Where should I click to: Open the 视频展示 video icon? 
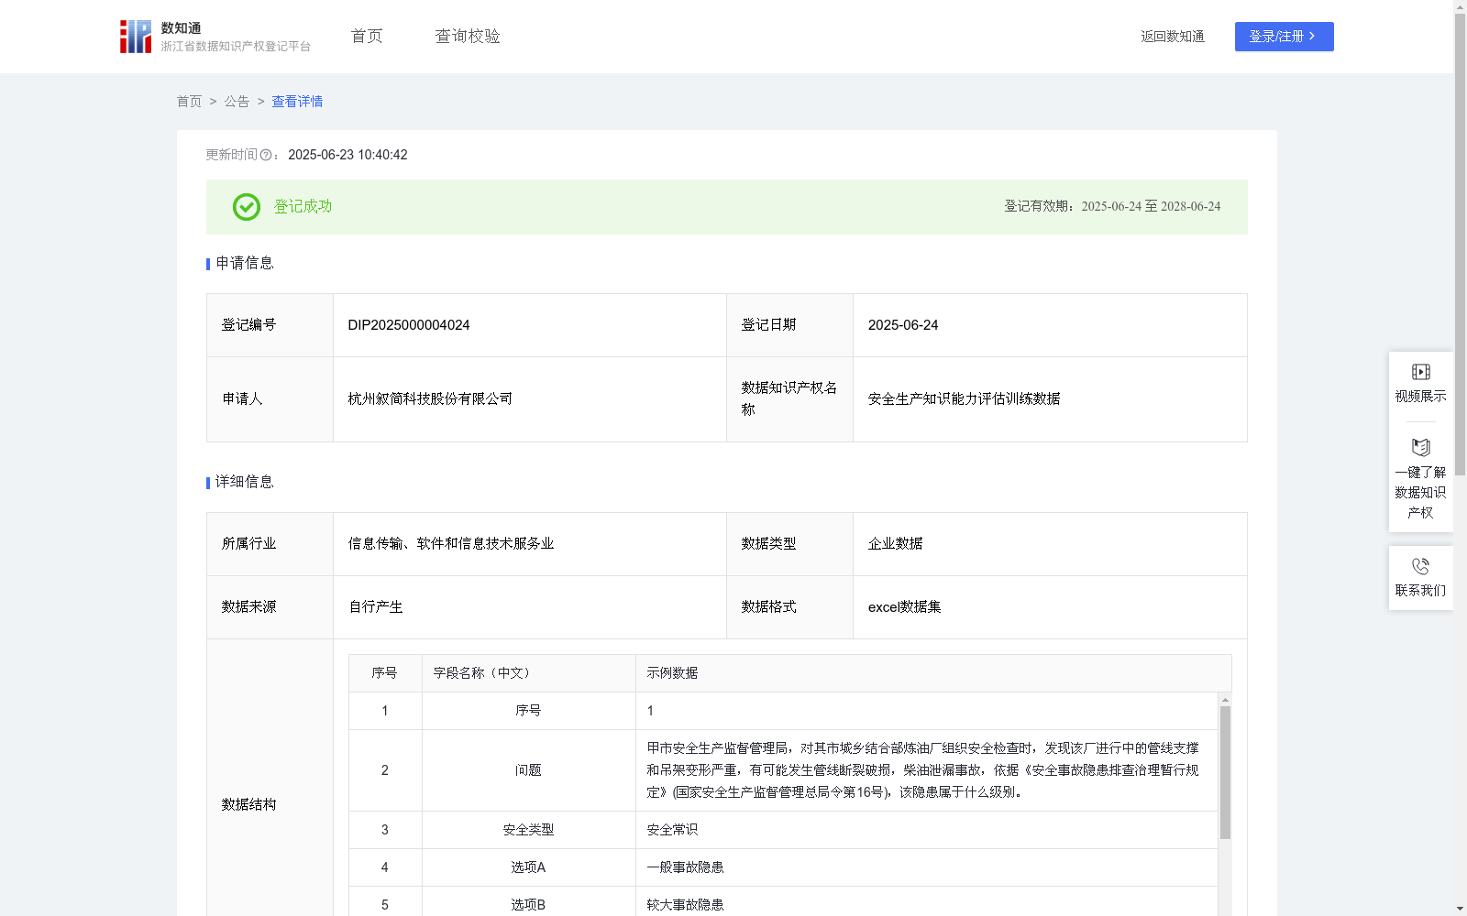click(x=1420, y=372)
